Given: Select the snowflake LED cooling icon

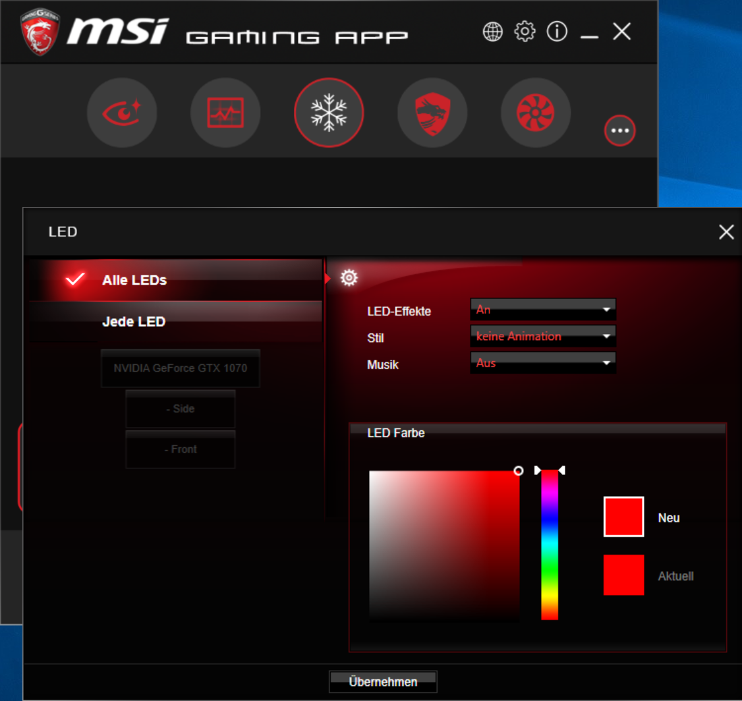Looking at the screenshot, I should 329,113.
